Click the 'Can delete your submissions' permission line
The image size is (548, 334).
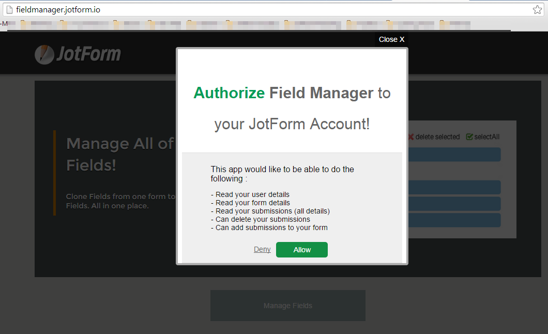click(261, 219)
